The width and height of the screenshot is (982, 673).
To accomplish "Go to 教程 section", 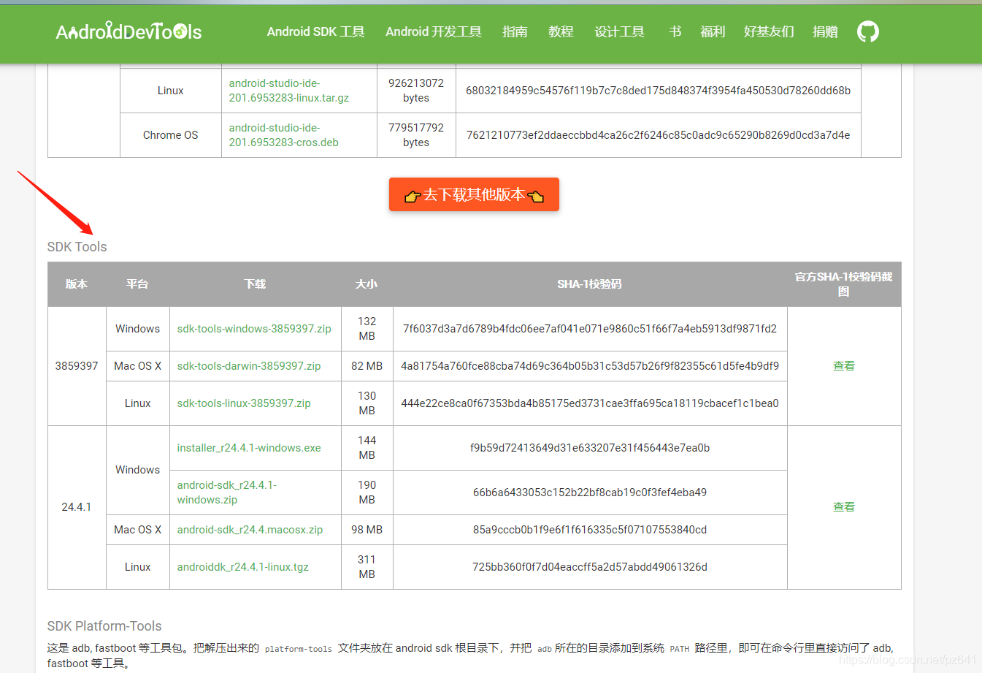I will (x=561, y=31).
